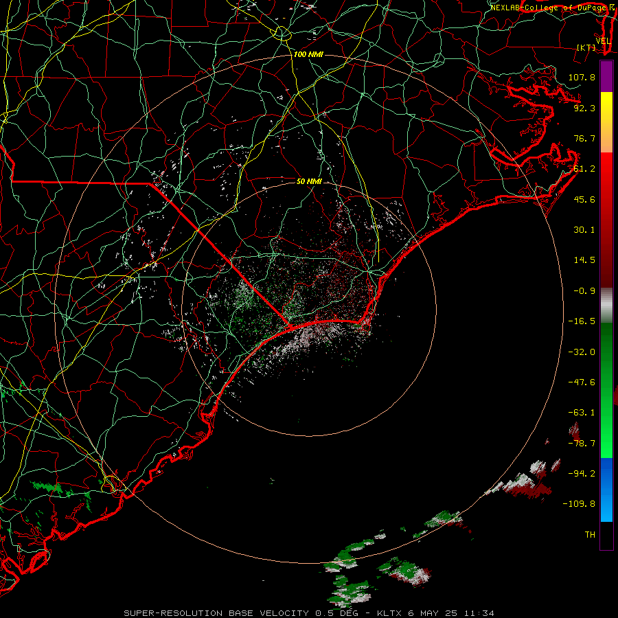Click the SUPER-RESOLUTION BASE VELOCITY caption
Image resolution: width=618 pixels, height=618 pixels.
[x=216, y=613]
